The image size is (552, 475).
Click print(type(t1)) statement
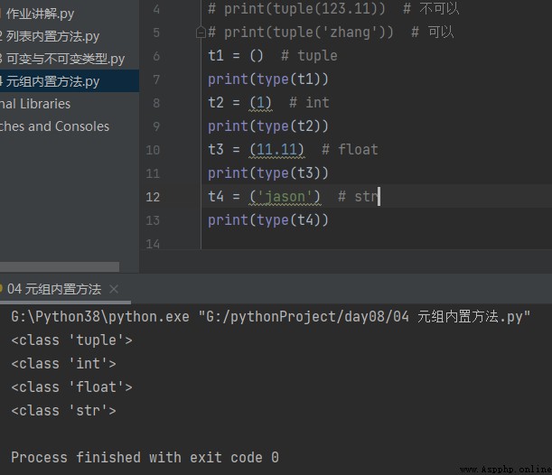click(x=268, y=79)
